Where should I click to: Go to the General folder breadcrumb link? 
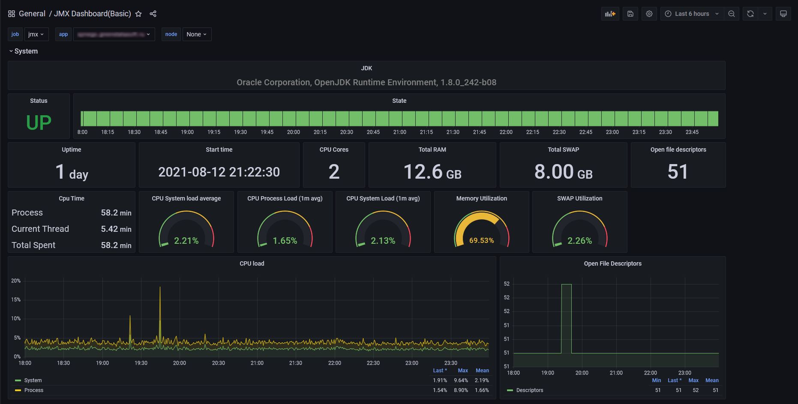tap(32, 14)
